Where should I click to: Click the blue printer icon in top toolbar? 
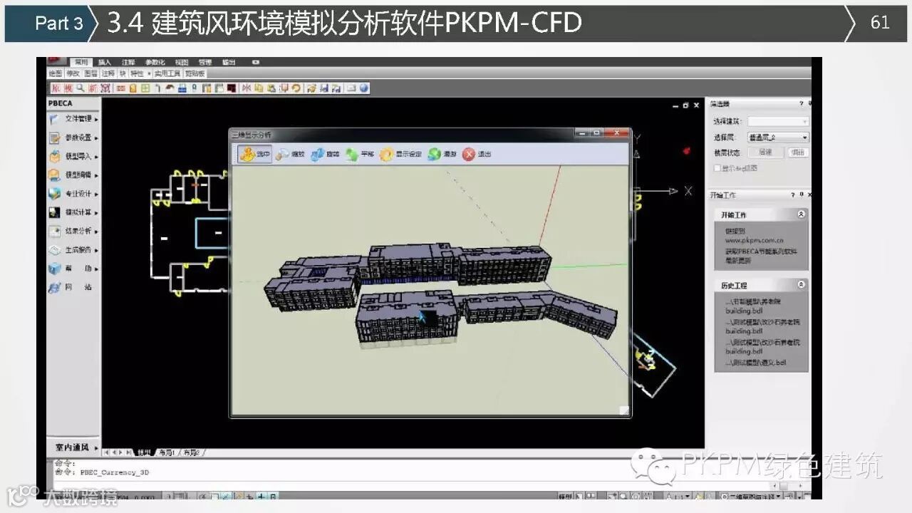click(x=182, y=88)
